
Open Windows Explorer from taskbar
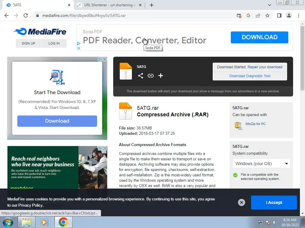(27, 222)
